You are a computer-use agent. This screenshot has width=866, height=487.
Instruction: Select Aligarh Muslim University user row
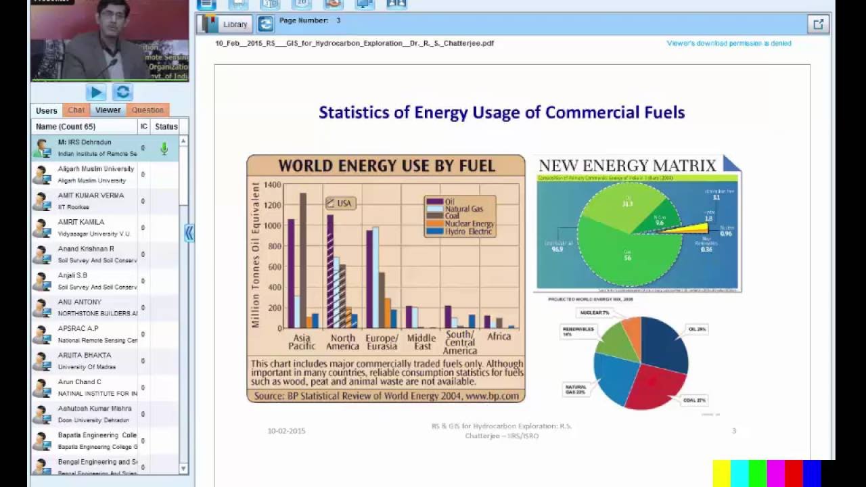coord(105,175)
